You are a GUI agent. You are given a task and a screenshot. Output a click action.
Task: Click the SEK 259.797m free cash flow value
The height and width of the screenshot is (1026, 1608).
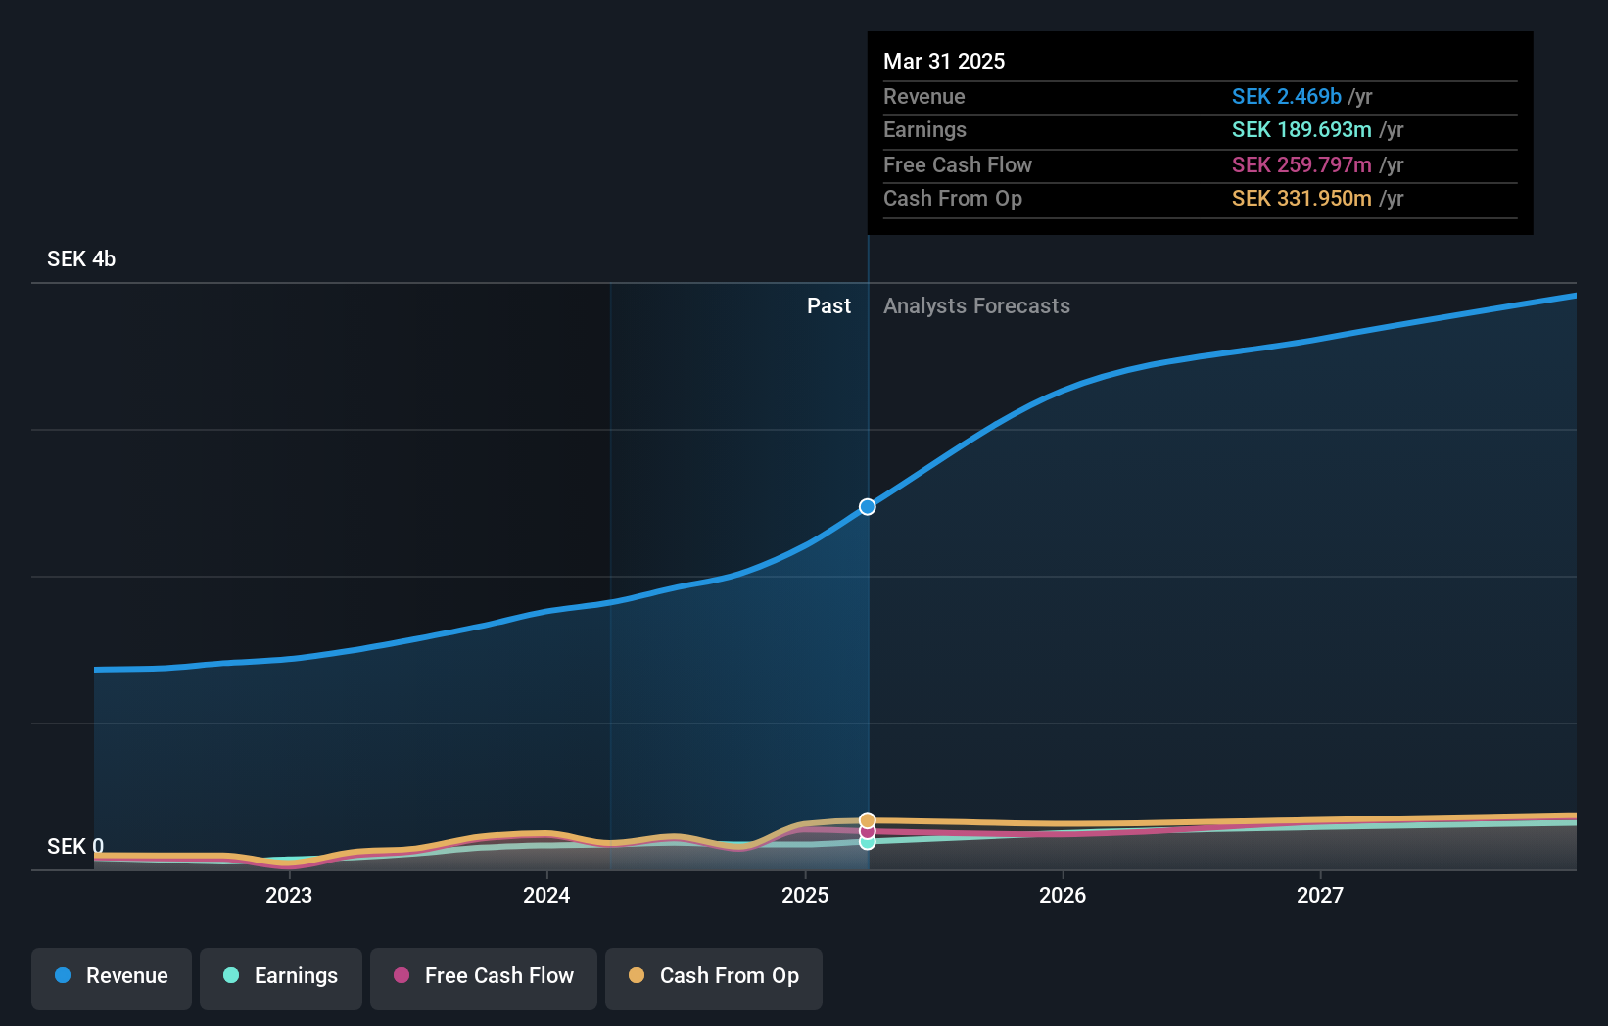tap(1301, 164)
